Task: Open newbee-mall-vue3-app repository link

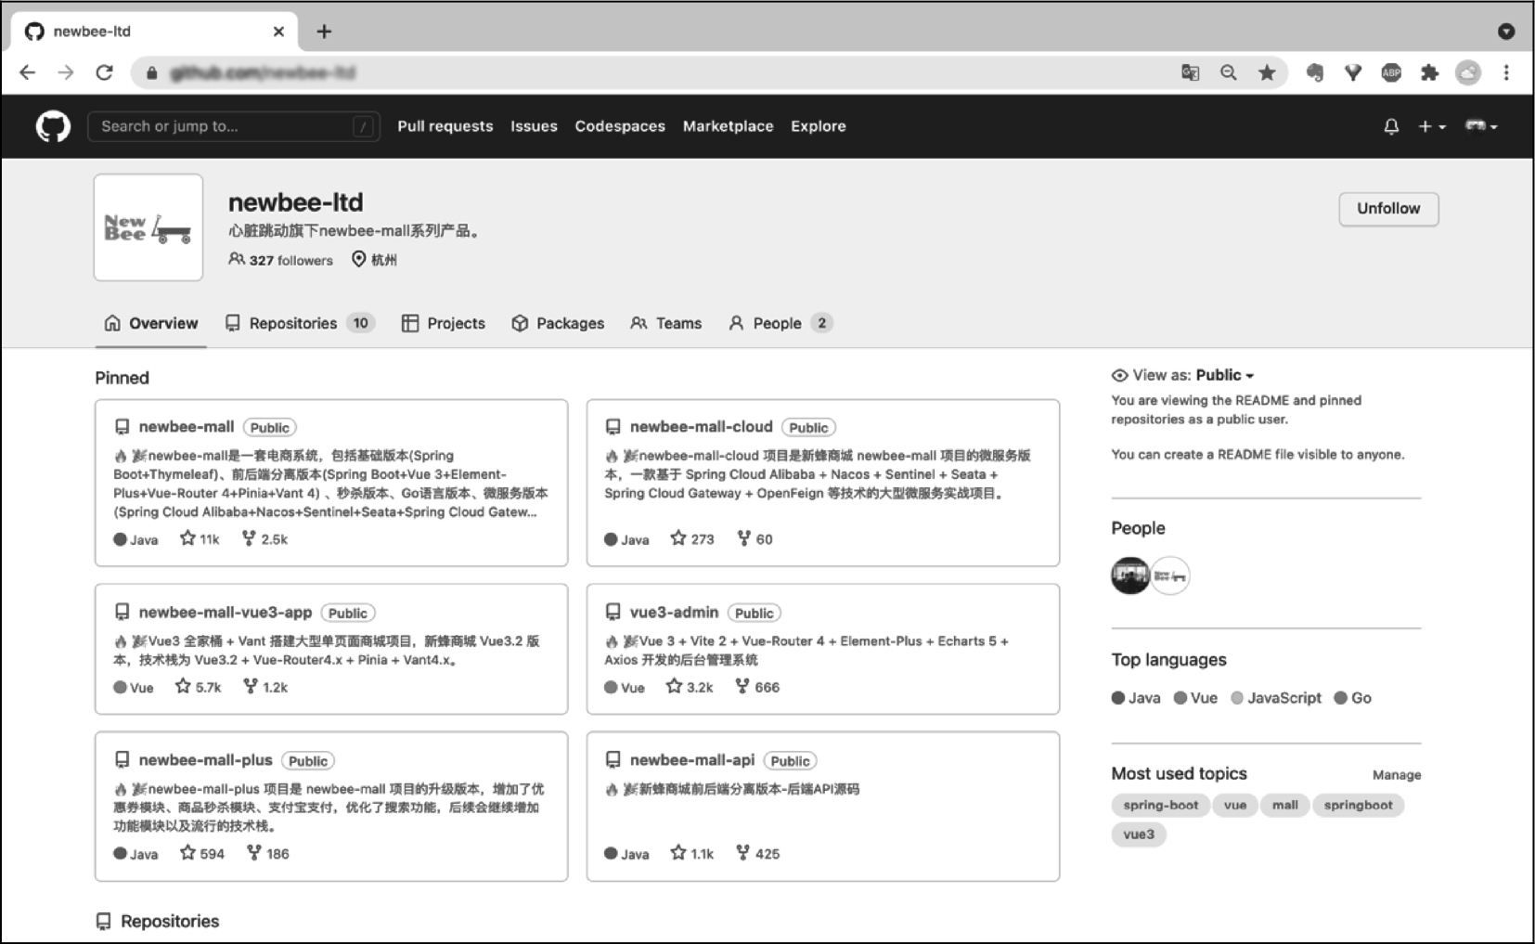Action: 226,613
